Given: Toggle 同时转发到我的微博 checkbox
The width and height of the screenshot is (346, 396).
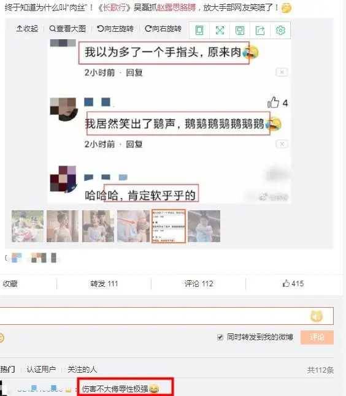Looking at the screenshot, I should [x=220, y=337].
